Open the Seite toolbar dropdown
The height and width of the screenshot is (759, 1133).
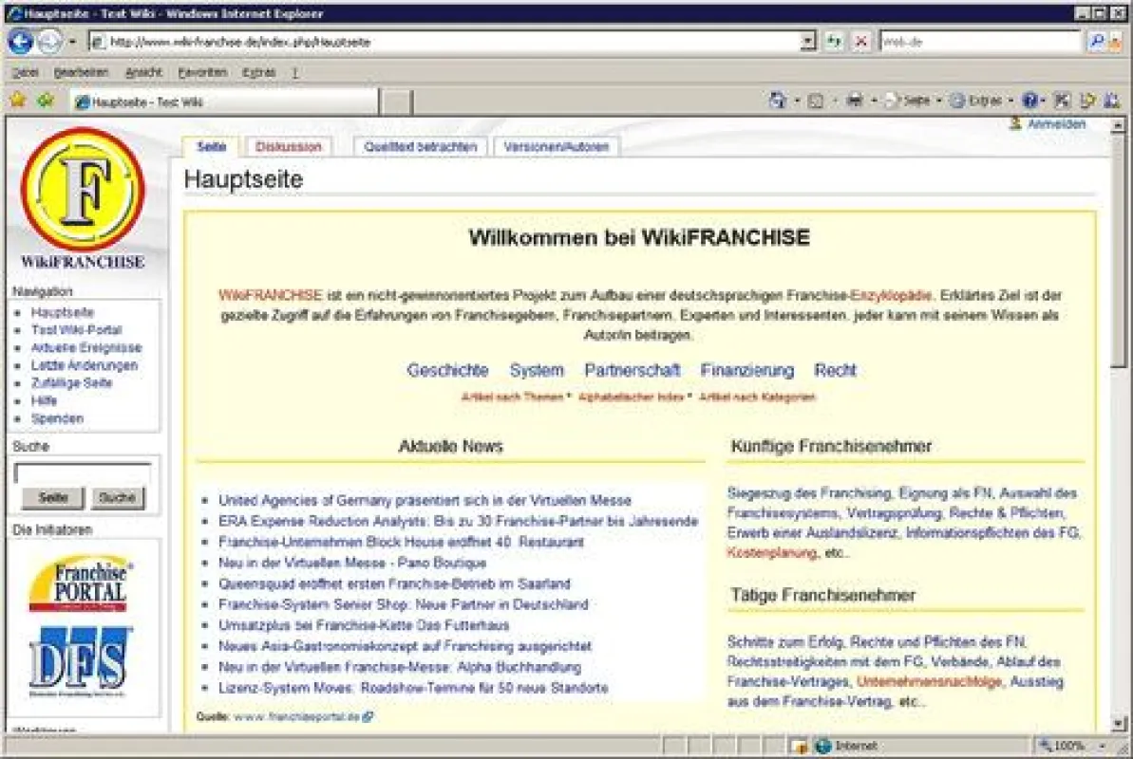coord(913,101)
